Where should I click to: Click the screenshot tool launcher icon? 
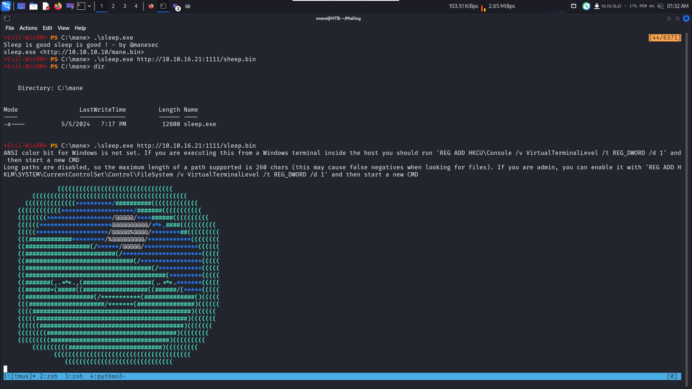pyautogui.click(x=70, y=6)
